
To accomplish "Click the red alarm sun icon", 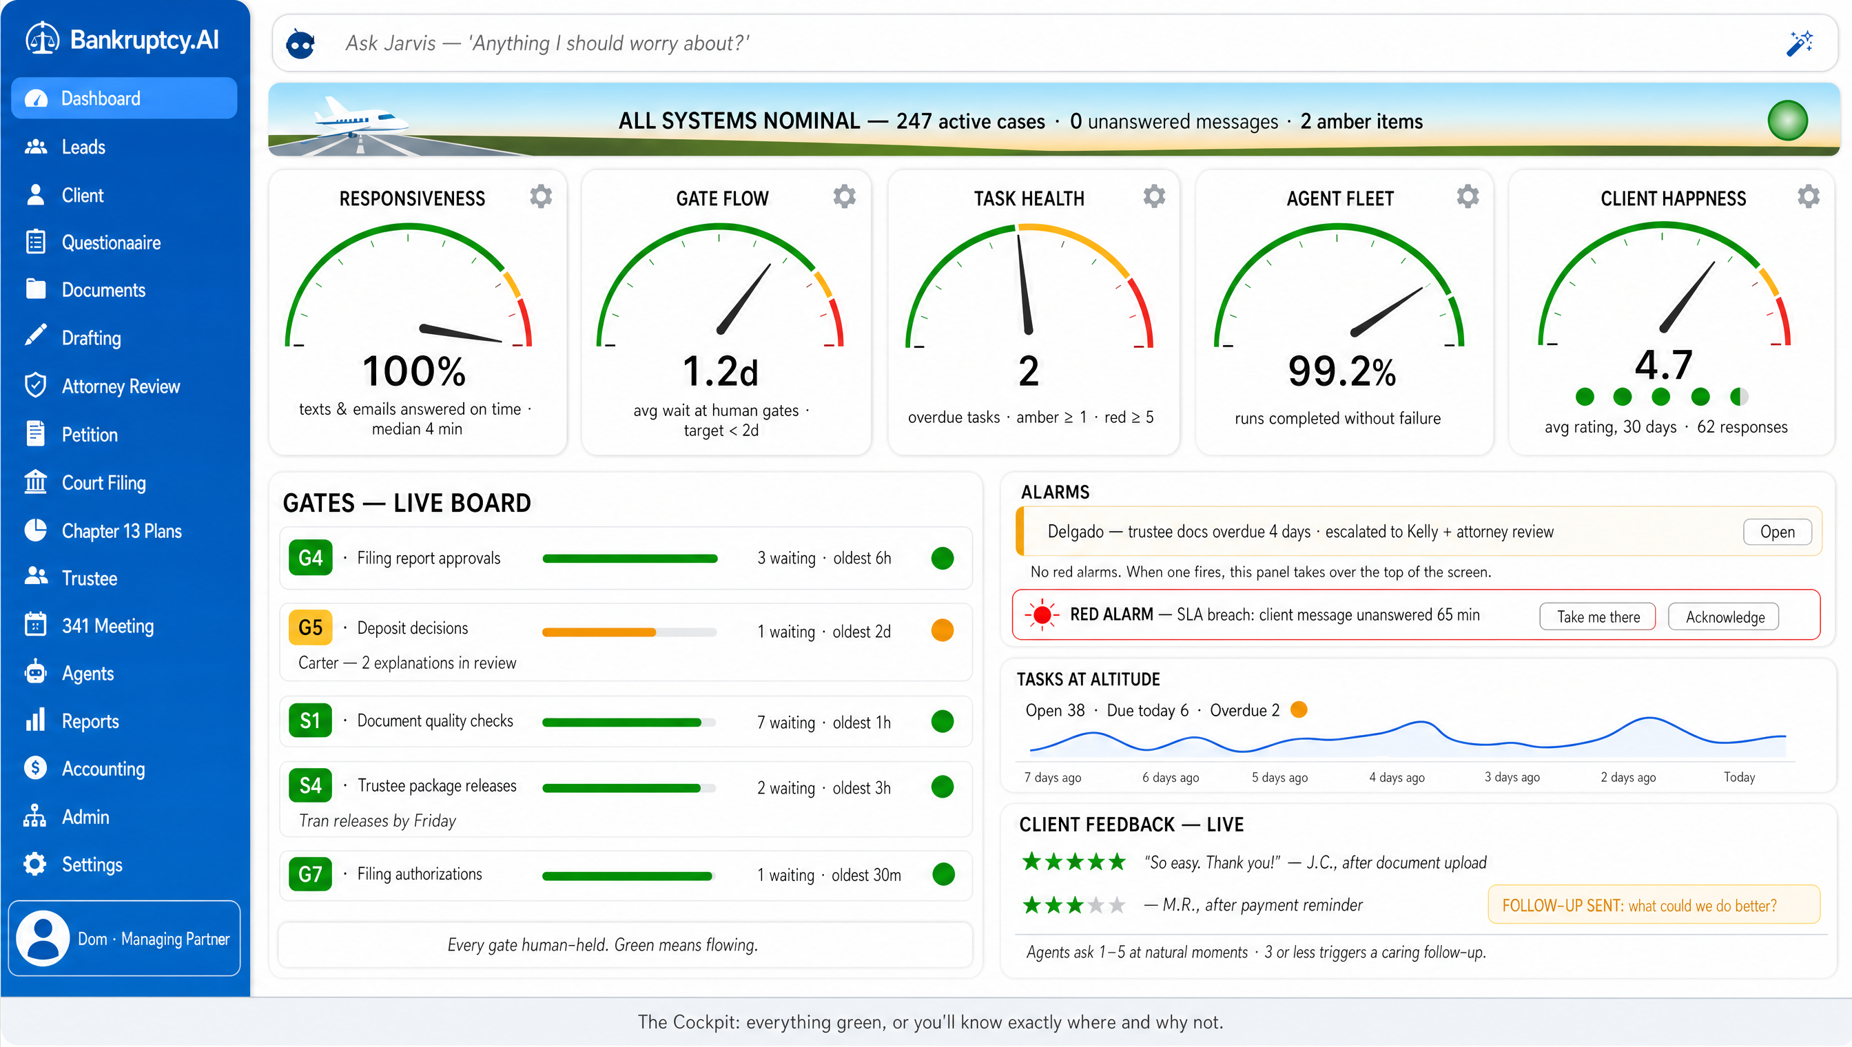I will (x=1042, y=615).
